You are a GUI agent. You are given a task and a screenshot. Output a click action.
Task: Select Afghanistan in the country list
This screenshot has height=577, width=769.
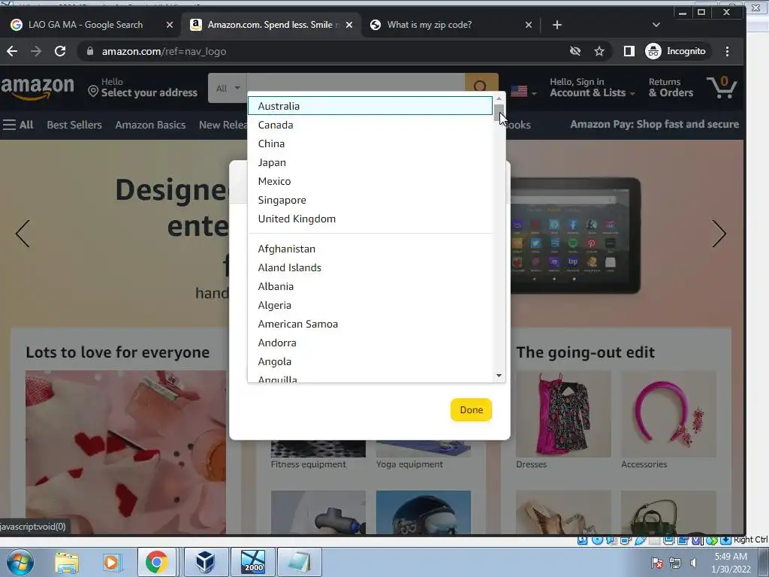point(369,249)
